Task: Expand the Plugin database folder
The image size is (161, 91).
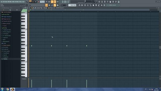Action: 7,17
